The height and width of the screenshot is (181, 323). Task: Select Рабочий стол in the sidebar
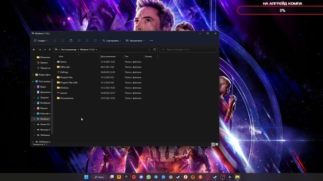43,114
